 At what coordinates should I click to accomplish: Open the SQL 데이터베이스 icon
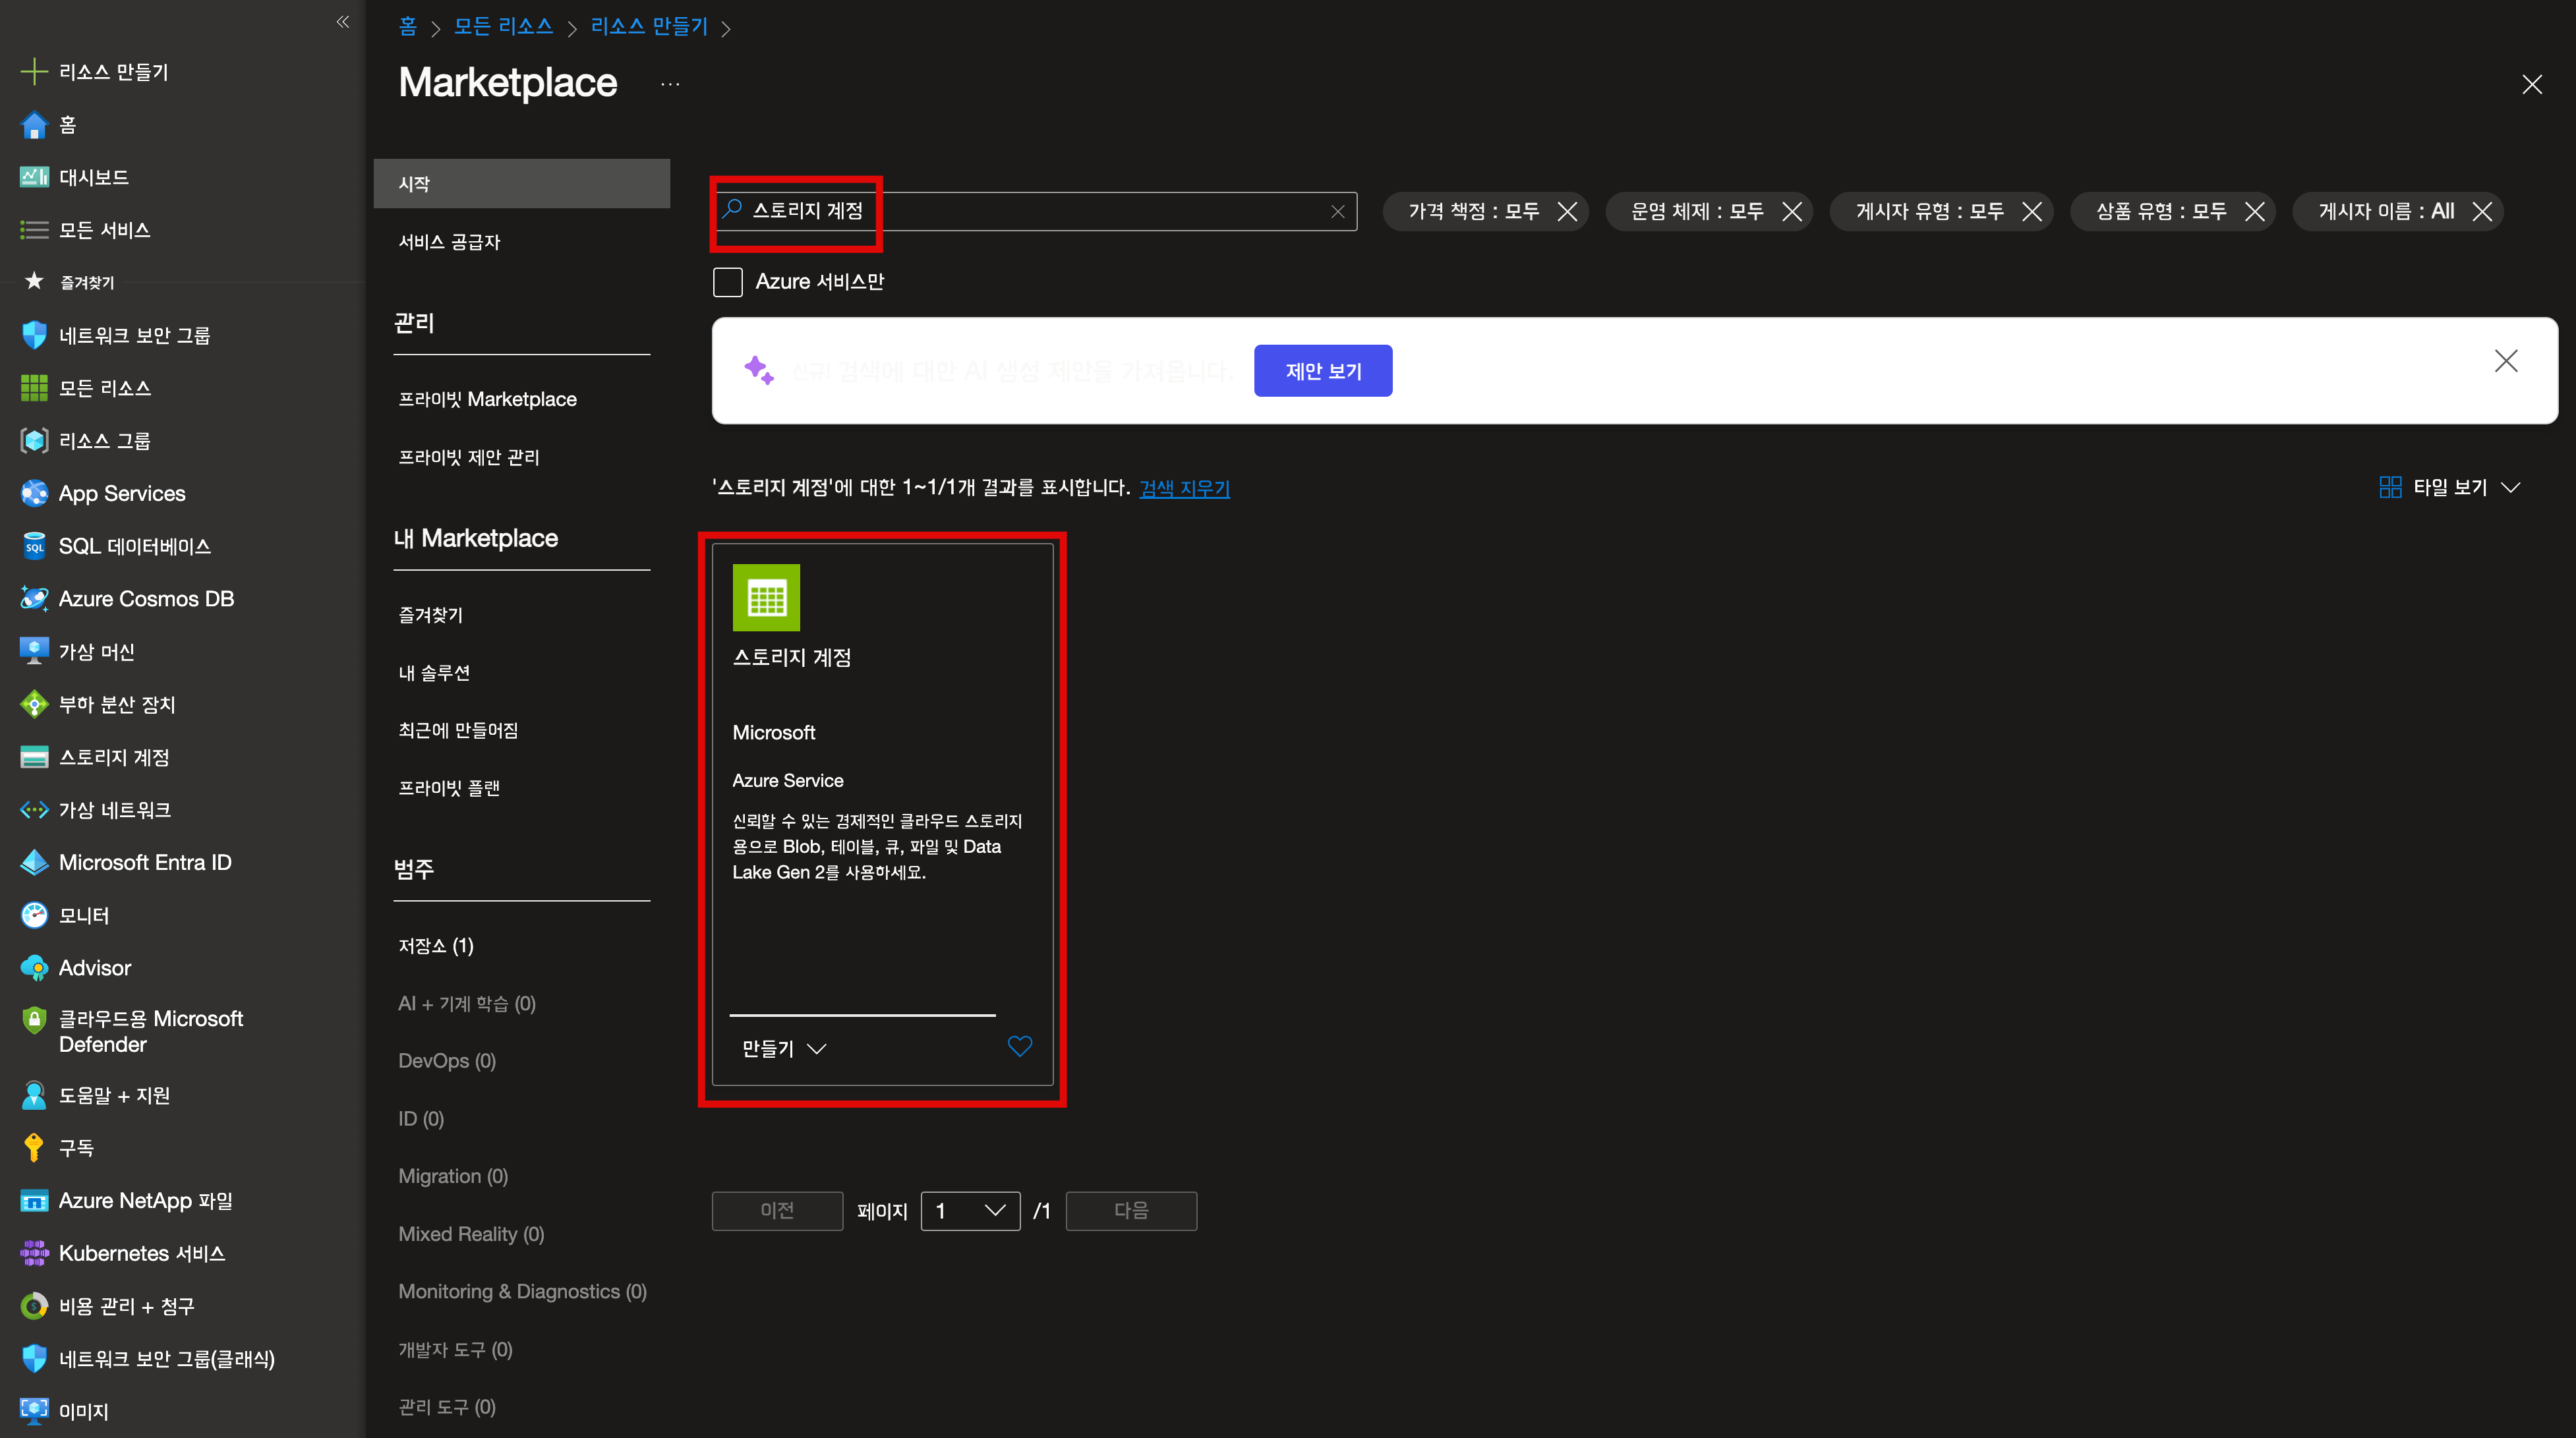tap(34, 546)
